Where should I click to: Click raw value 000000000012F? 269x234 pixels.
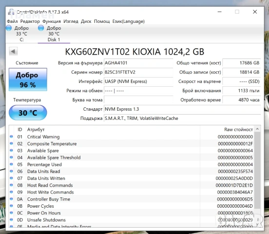235,144
